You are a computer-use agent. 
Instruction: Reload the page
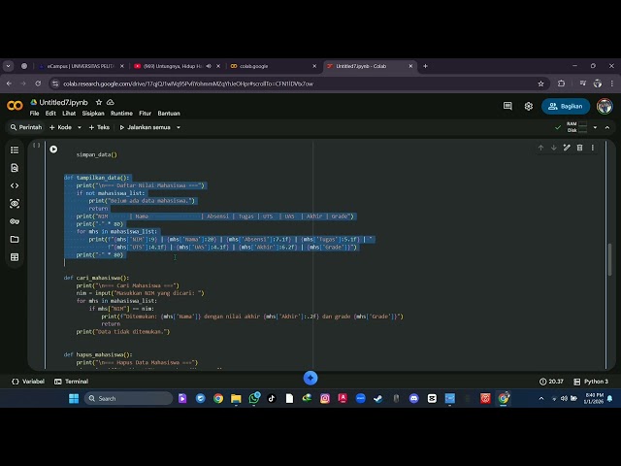38,83
